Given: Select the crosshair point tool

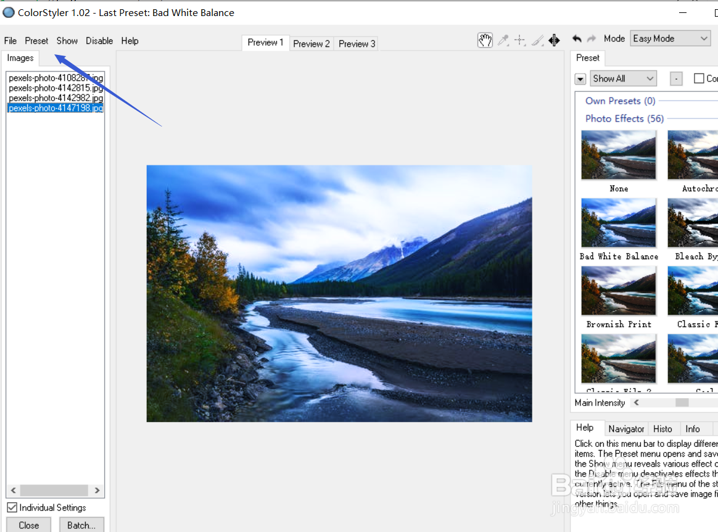Looking at the screenshot, I should point(520,40).
